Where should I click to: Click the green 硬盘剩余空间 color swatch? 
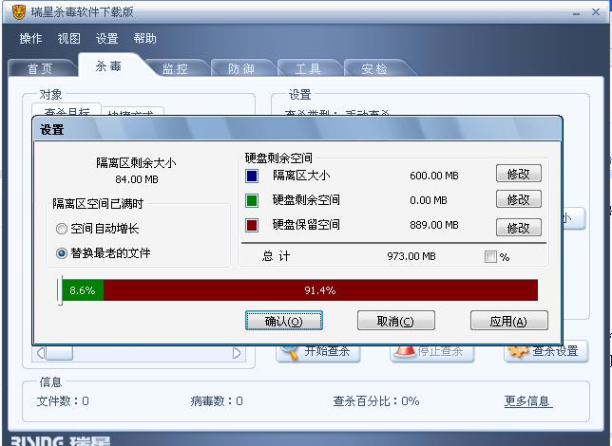click(252, 200)
